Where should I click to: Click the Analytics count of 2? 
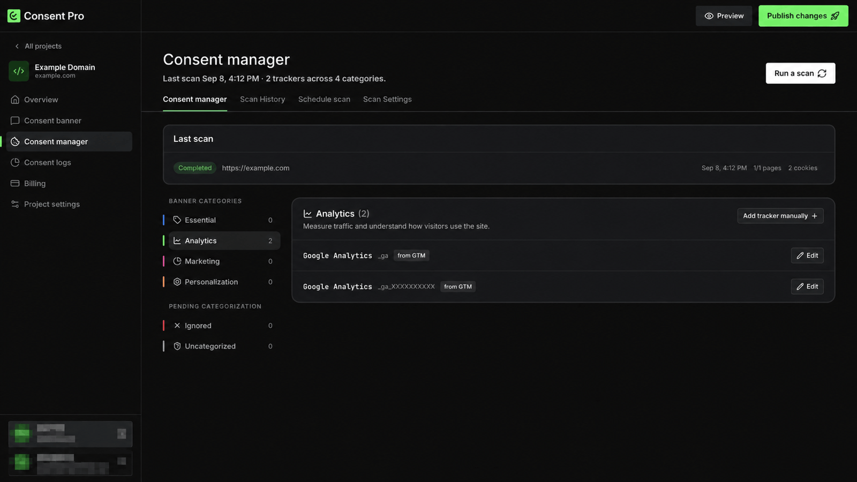pyautogui.click(x=270, y=241)
